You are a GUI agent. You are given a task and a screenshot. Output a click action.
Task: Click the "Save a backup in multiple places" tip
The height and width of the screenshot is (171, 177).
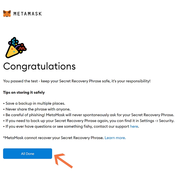[x=35, y=103]
